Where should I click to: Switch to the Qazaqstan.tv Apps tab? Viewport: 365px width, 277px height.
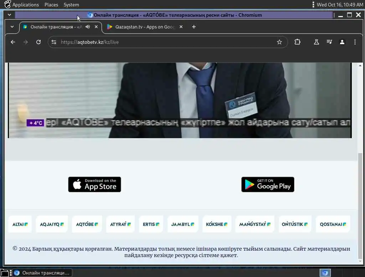tap(144, 27)
